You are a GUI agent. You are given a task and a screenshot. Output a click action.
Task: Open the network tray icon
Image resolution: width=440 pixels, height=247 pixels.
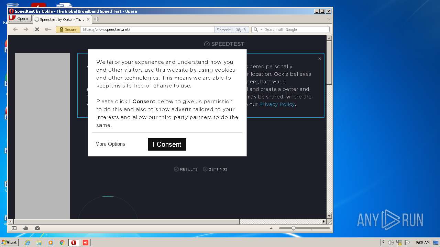(399, 243)
